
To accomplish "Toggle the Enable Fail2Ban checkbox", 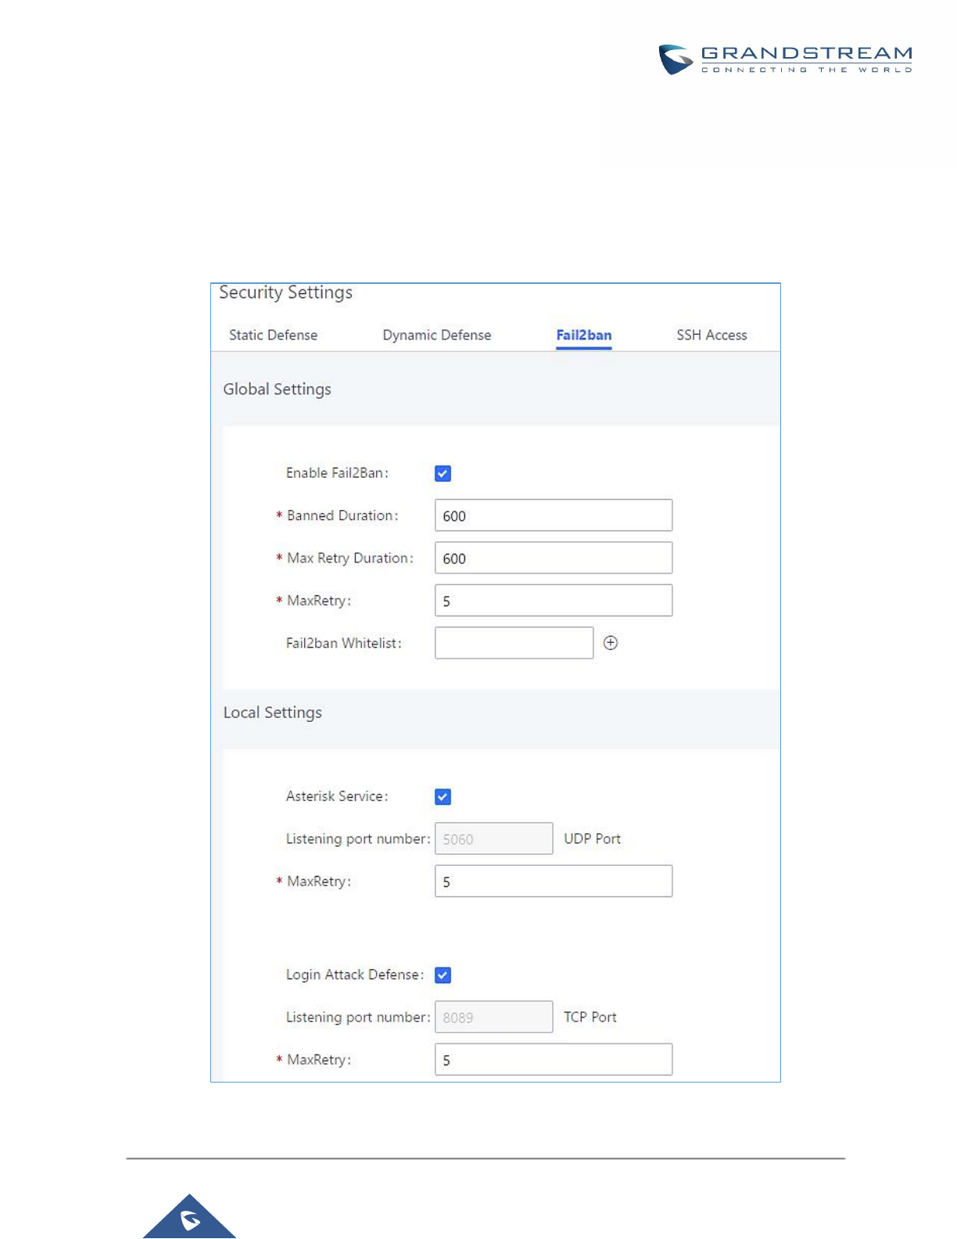I will pyautogui.click(x=443, y=473).
